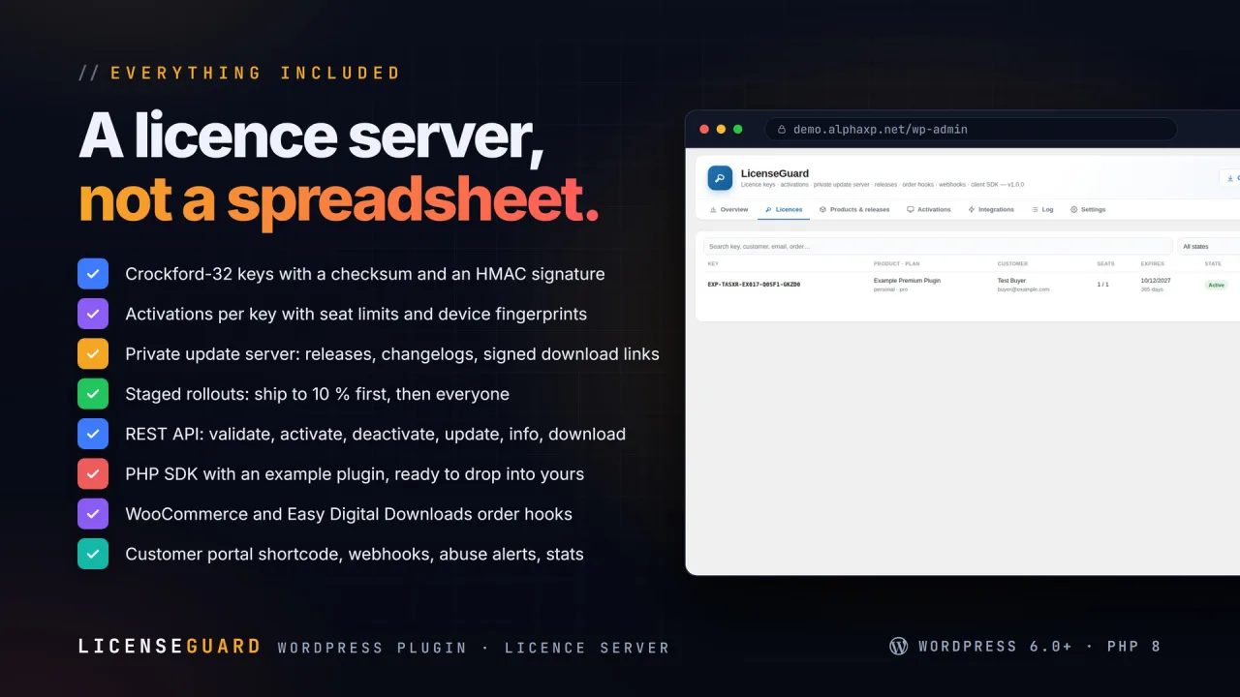Click the purple check beside Activations per key
Image resolution: width=1240 pixels, height=697 pixels.
(x=93, y=314)
